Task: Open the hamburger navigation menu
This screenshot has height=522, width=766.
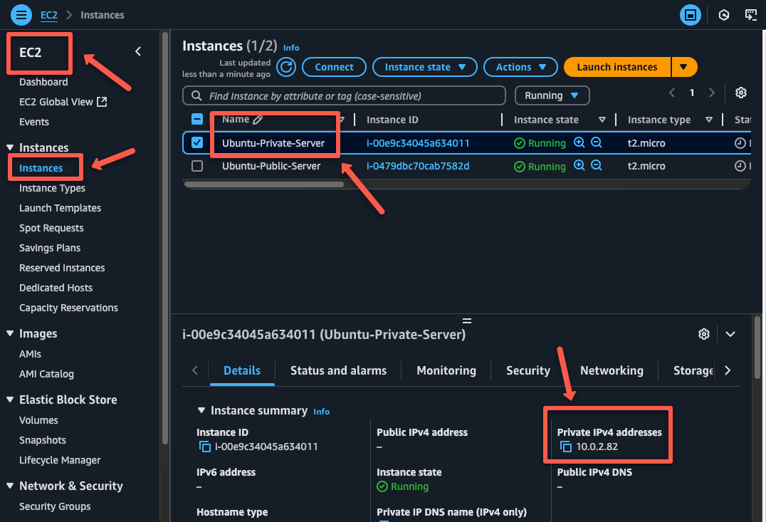Action: tap(21, 15)
